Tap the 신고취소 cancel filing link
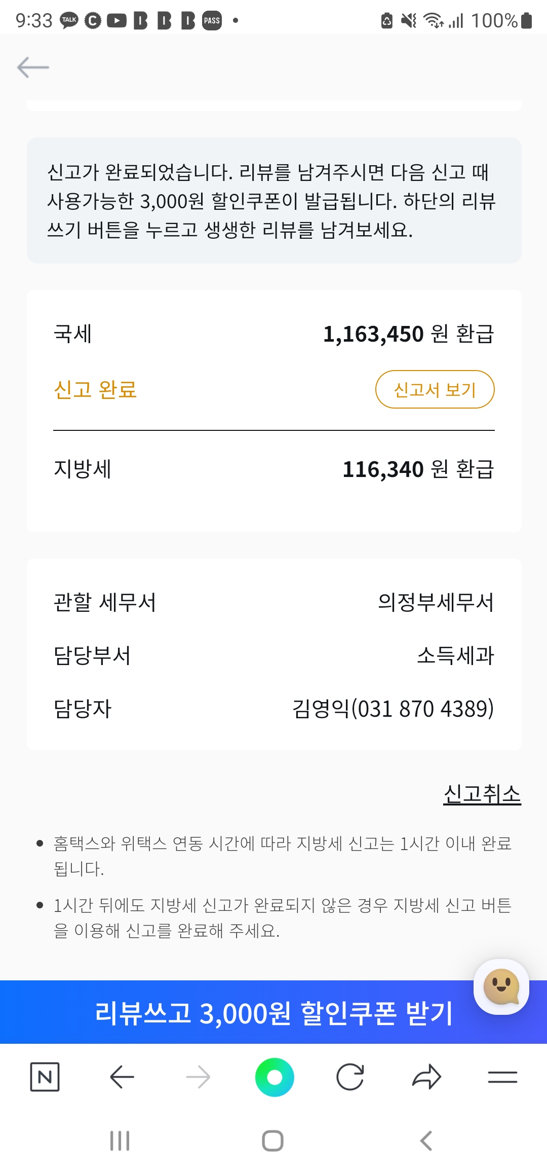The image size is (547, 1174). pos(482,794)
